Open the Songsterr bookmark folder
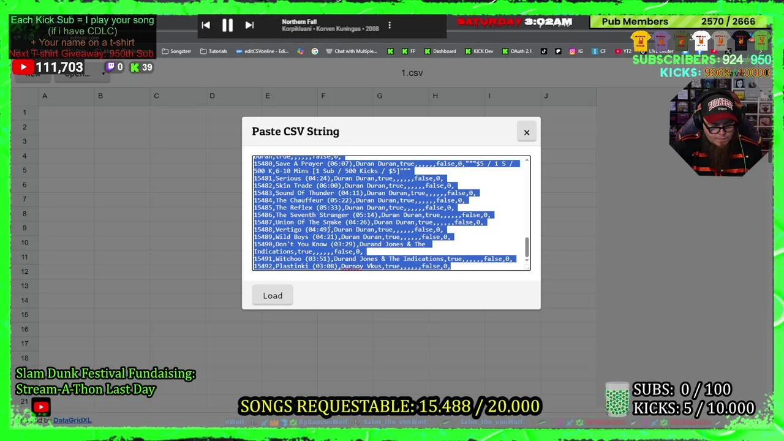 coord(176,51)
